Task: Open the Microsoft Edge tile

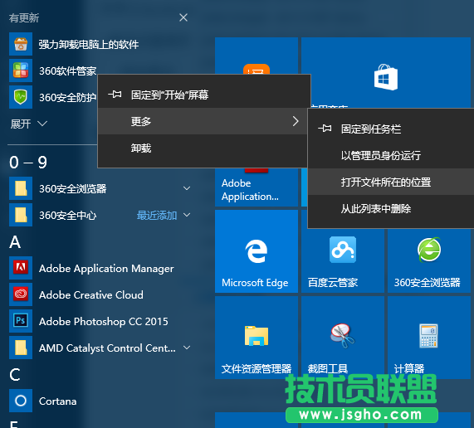Action: 257,251
